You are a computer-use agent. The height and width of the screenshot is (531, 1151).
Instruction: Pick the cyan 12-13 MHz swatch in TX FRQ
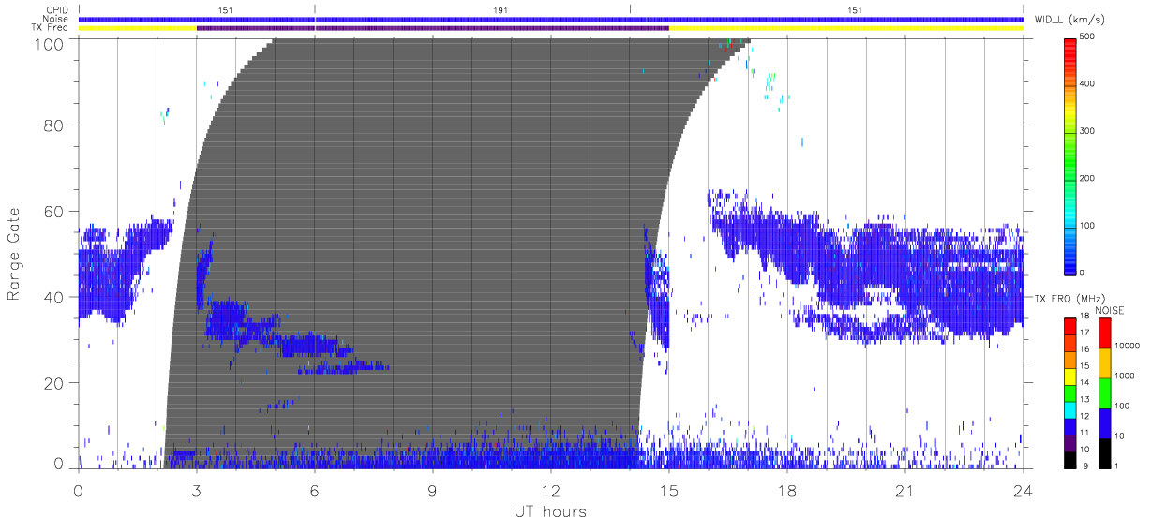point(1069,410)
